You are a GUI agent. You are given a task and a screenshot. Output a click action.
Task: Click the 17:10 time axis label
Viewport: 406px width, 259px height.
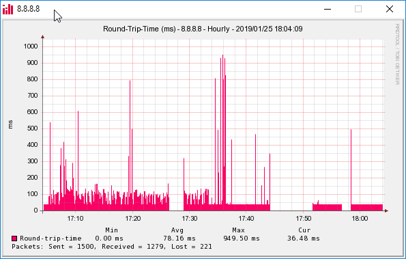pos(75,219)
